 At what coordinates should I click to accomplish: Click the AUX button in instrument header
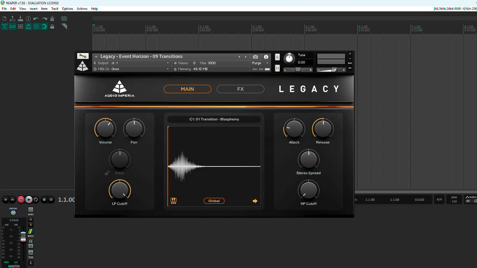350,63
